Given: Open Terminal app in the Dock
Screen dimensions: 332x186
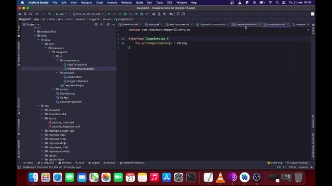Looking at the screenshot, I should click(x=191, y=177).
